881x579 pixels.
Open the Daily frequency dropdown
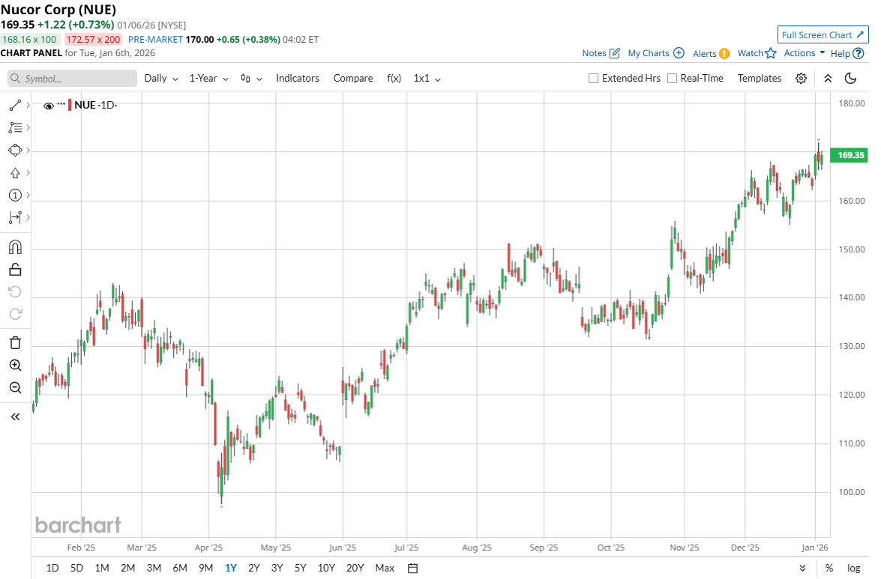click(161, 79)
